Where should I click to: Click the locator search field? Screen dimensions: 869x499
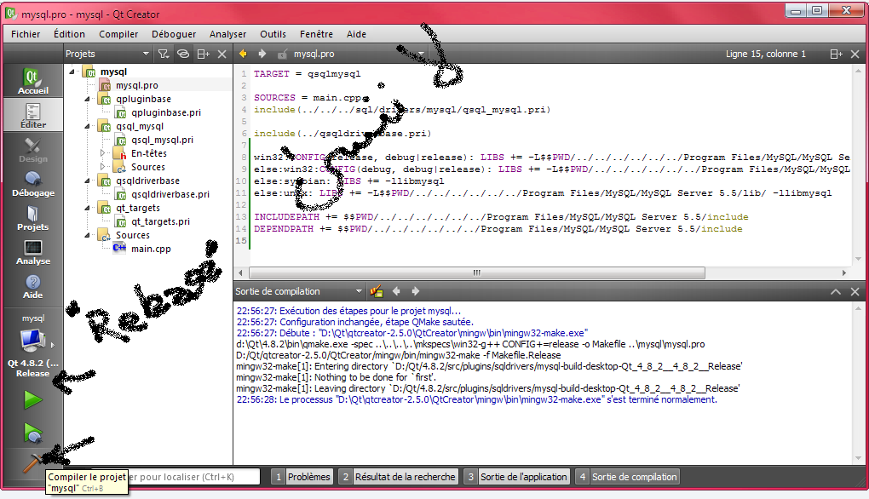coord(194,477)
